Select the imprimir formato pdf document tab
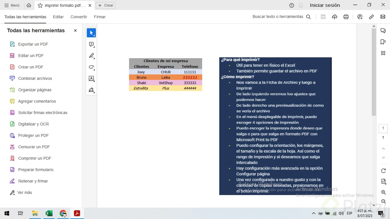The height and width of the screenshot is (219, 390). pos(65,5)
